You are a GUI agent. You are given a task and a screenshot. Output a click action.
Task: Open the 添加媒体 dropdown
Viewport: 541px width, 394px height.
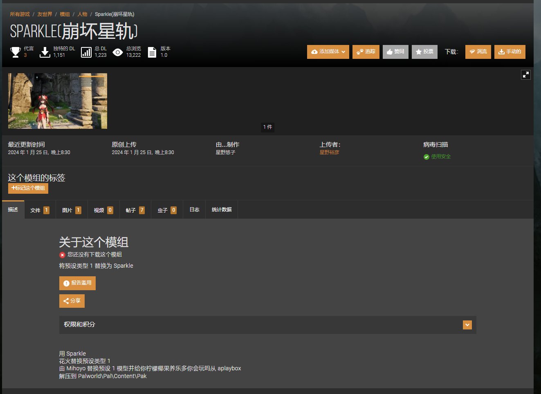point(328,52)
